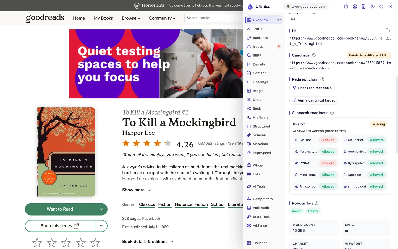
Task: Open the Historical Fiction genre link
Action: tap(191, 204)
